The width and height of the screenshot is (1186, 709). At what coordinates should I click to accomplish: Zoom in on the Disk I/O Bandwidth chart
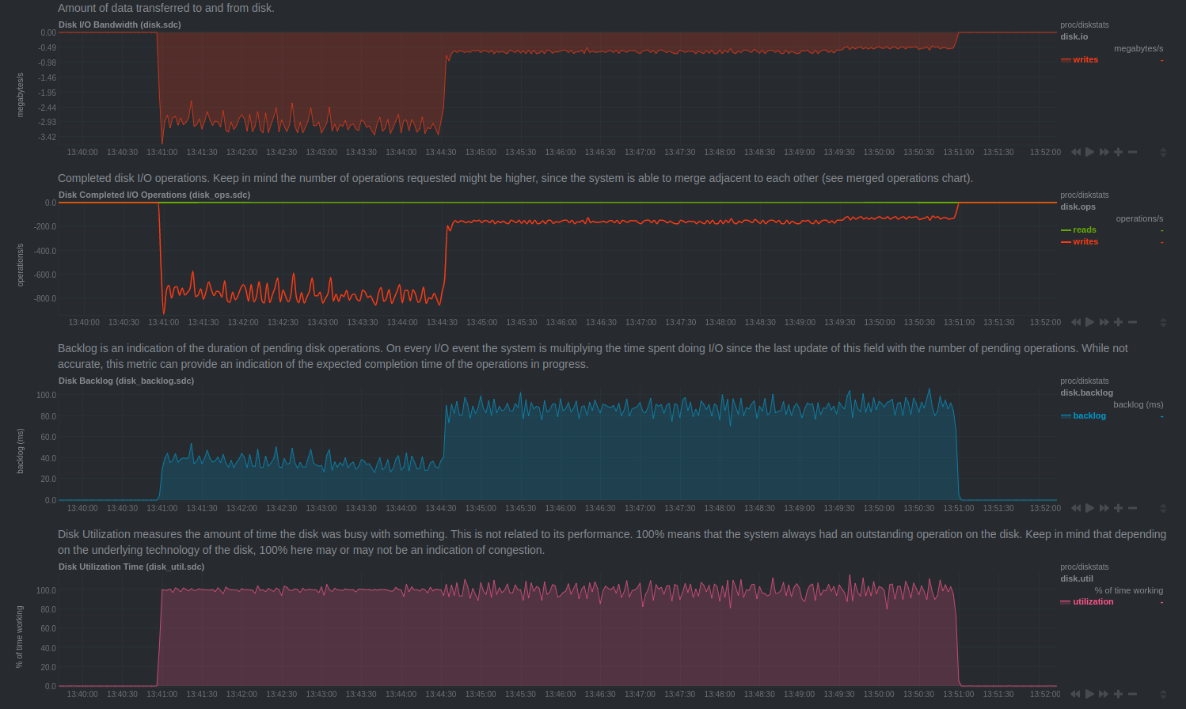(1118, 152)
